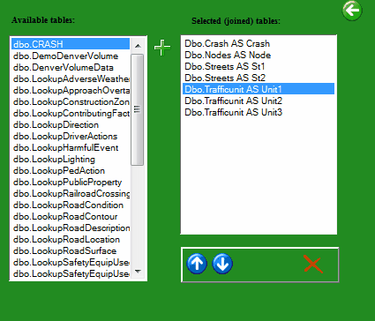Select dbo.CRASH in available tables
This screenshot has height=321, width=375.
tap(71, 44)
